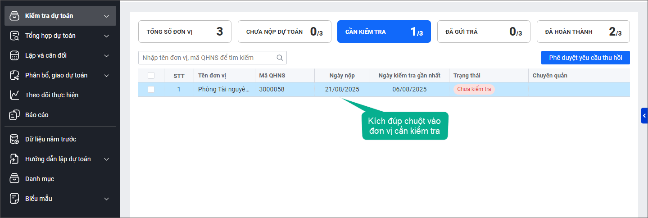Viewport: 648px width, 218px height.
Task: Click the Chưa kiểm tra status badge
Action: tap(474, 89)
